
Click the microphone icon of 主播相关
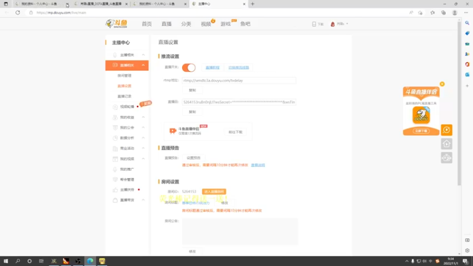pyautogui.click(x=115, y=55)
